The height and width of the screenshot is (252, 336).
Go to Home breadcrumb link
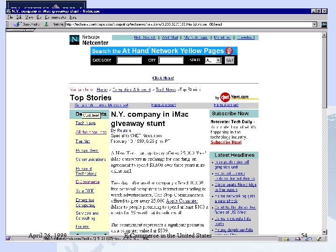click(102, 90)
